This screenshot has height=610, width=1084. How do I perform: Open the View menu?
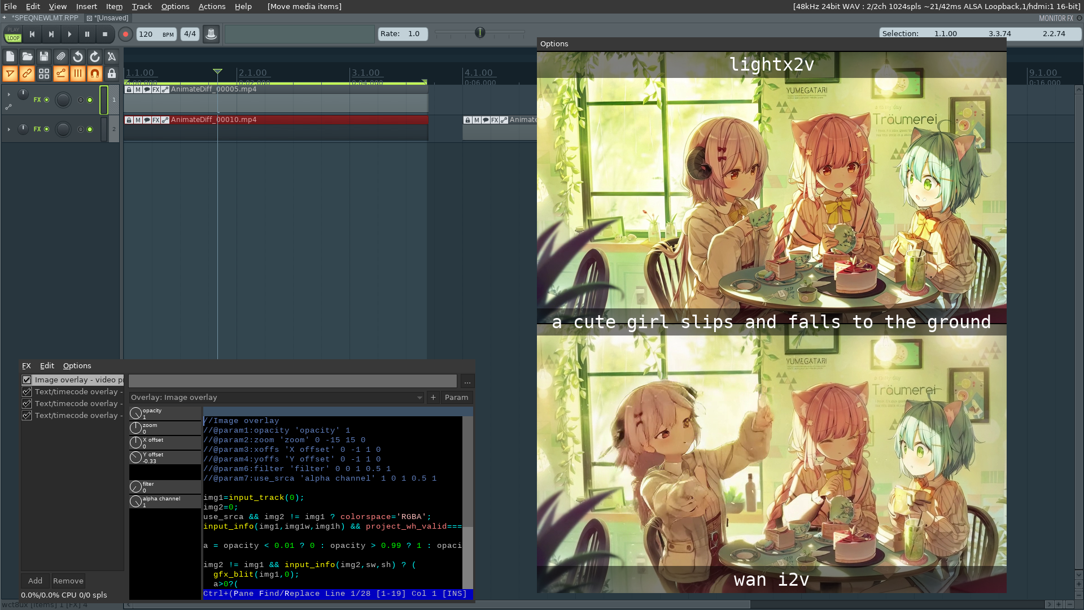(58, 6)
